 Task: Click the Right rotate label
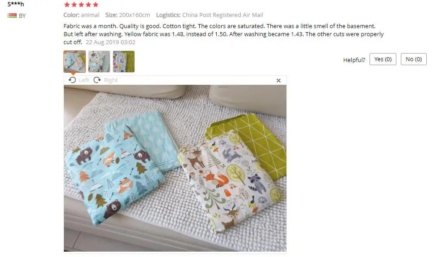pos(111,80)
